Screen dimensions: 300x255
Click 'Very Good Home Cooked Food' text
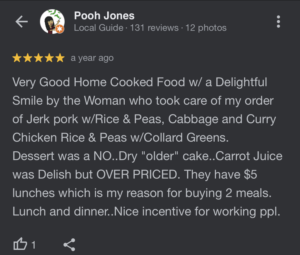pyautogui.click(x=98, y=82)
